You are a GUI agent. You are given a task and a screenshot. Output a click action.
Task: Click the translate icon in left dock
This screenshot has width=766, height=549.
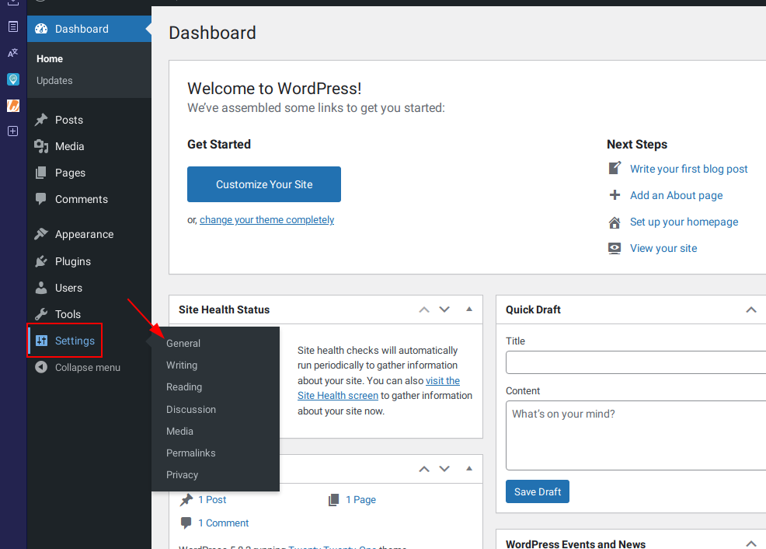tap(13, 53)
